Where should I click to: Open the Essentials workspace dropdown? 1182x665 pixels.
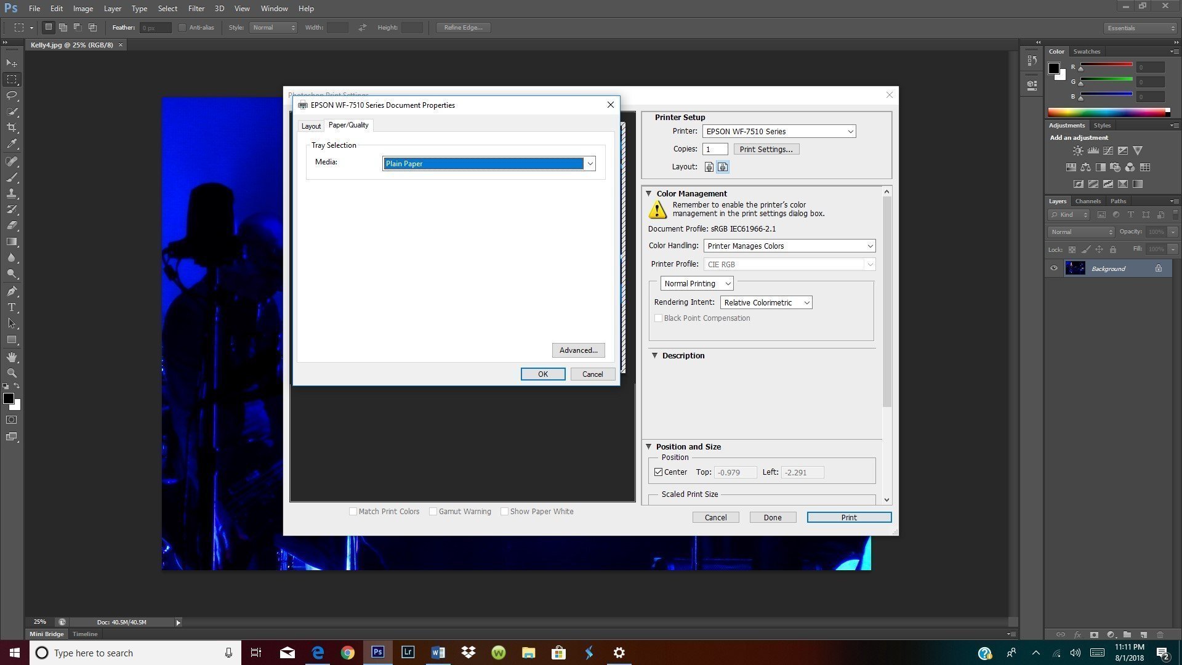pyautogui.click(x=1140, y=28)
